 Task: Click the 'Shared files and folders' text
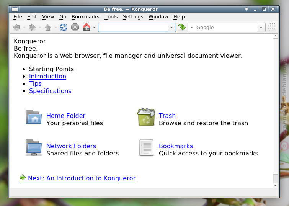tap(82, 154)
